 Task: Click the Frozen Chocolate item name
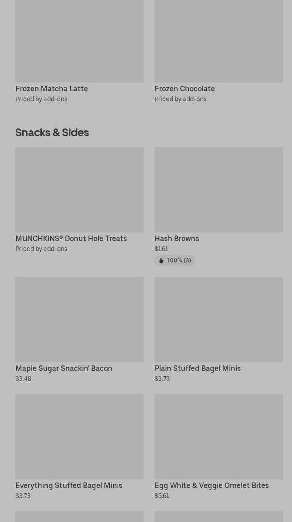pos(185,89)
